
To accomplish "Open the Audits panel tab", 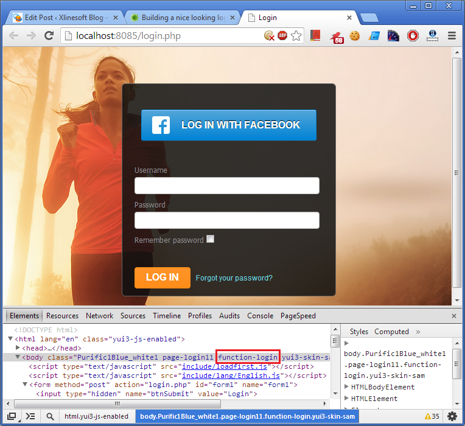I will tap(229, 316).
